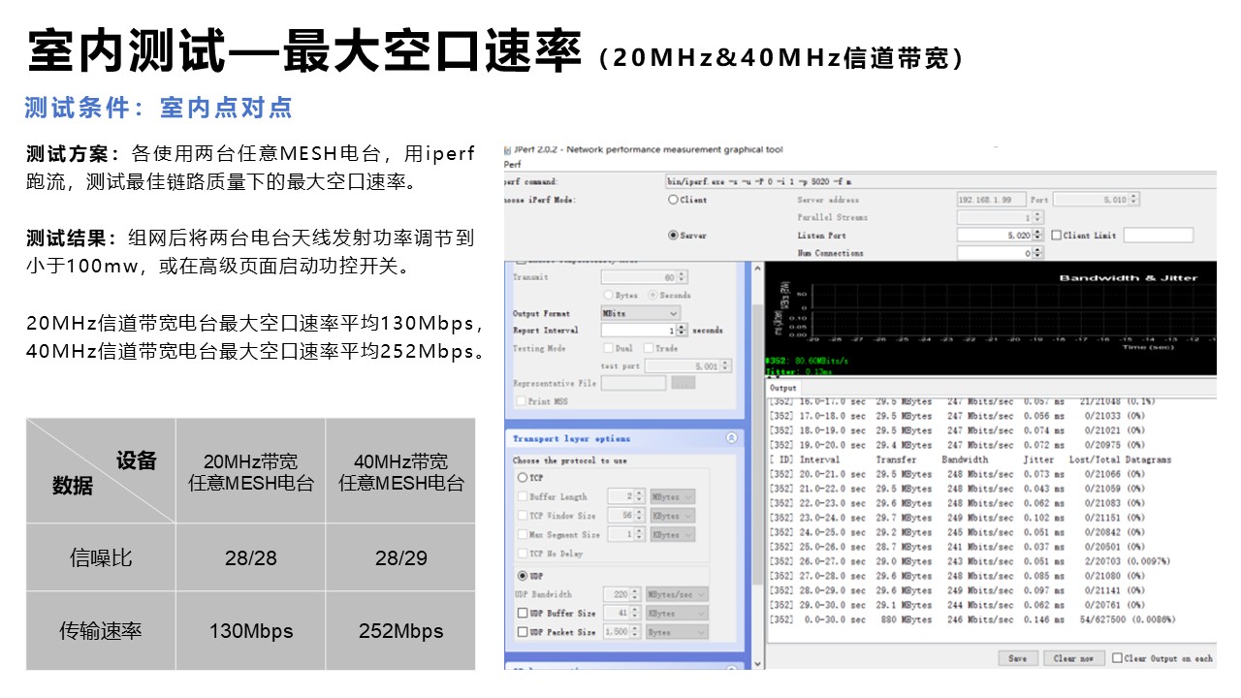Increment the Transmit value with its up arrow
1241x698 pixels.
[x=681, y=273]
